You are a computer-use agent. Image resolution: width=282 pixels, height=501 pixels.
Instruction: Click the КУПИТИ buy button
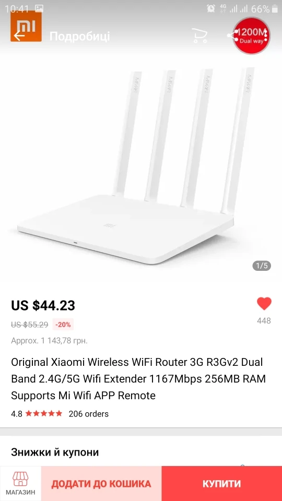point(222,483)
